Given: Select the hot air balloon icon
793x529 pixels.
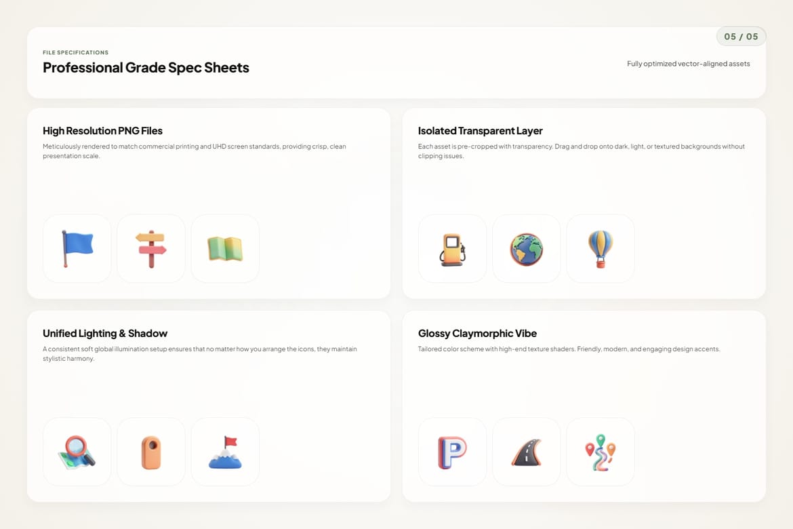Looking at the screenshot, I should (601, 248).
